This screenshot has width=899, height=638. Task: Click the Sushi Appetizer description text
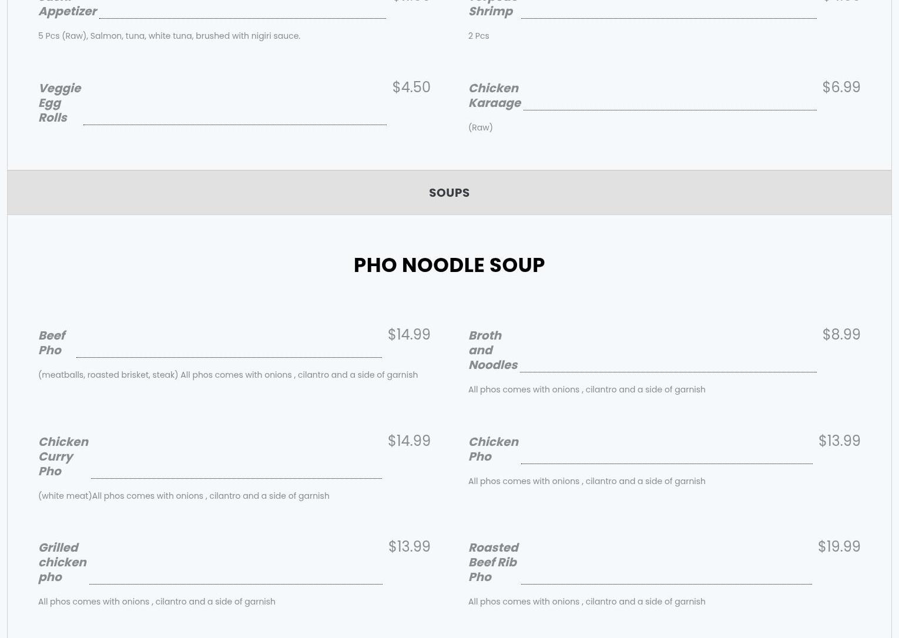click(169, 36)
